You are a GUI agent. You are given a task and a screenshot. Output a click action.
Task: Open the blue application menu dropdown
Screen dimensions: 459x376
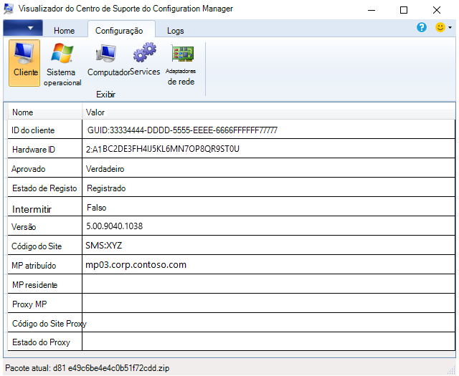point(23,28)
